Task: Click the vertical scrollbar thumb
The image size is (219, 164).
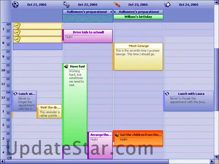Action: click(217, 79)
